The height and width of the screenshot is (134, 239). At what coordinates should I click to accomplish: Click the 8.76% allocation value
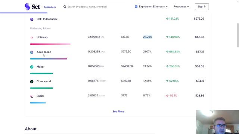(x=147, y=95)
